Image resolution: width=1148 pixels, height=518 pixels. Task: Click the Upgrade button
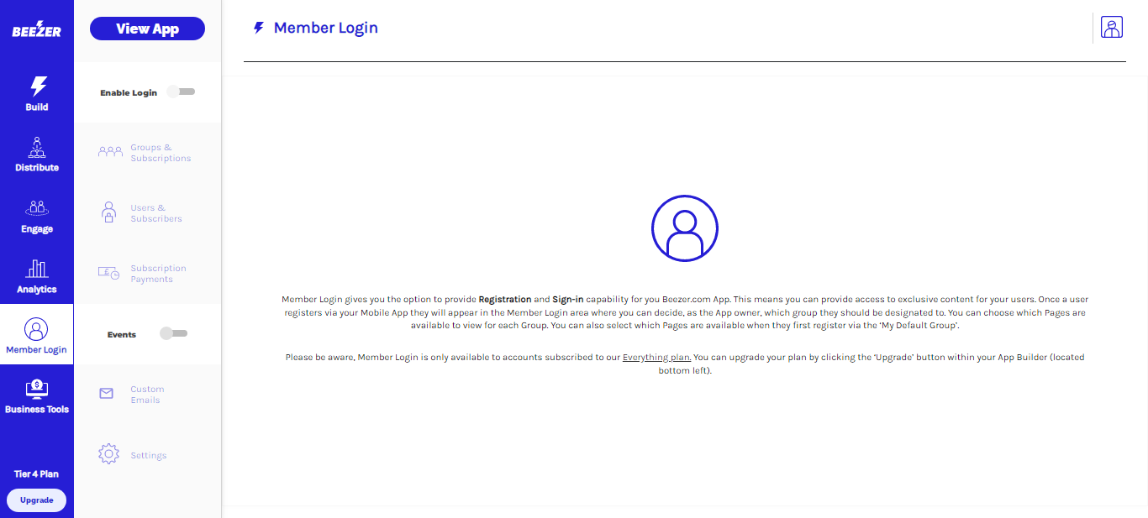(36, 500)
